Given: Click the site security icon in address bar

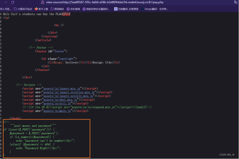Looking at the screenshot, I should [x=43, y=2].
